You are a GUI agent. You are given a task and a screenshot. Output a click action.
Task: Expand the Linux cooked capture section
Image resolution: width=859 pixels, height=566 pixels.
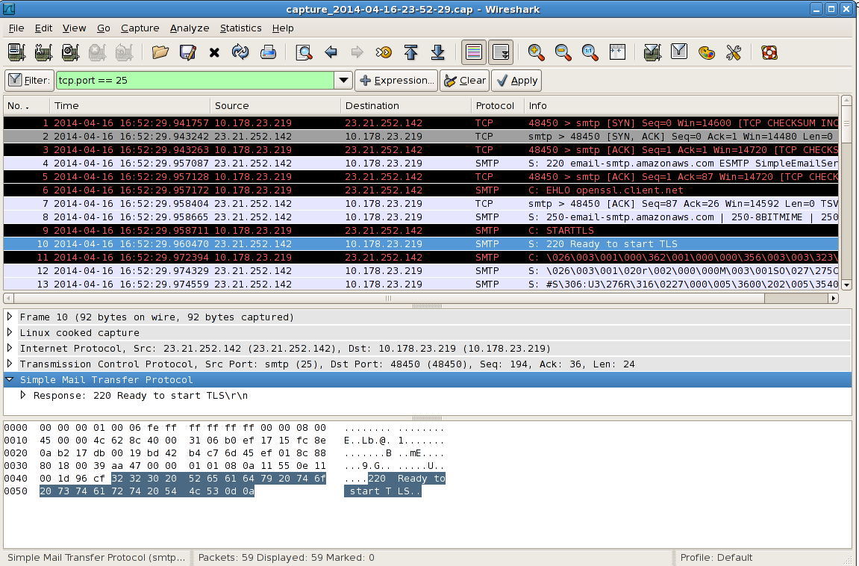coord(8,332)
